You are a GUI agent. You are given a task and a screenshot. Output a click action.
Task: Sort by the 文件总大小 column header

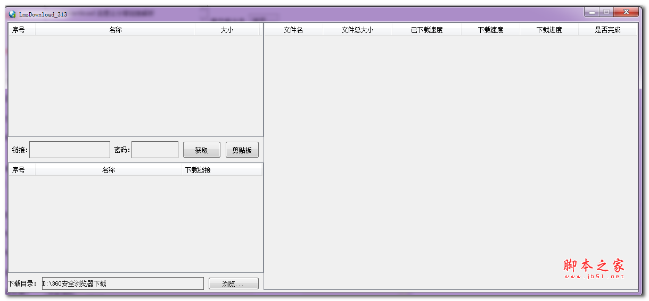[x=358, y=30]
